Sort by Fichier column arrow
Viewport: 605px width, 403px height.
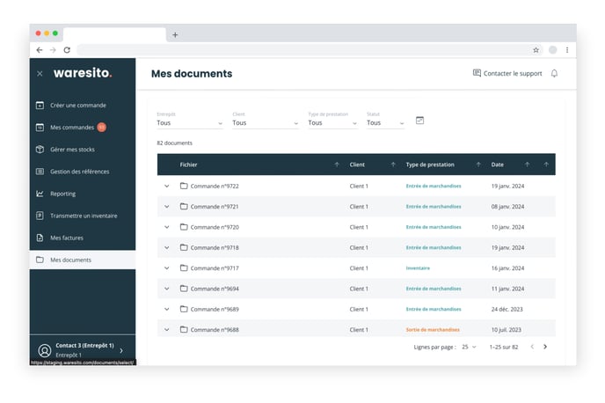(337, 165)
